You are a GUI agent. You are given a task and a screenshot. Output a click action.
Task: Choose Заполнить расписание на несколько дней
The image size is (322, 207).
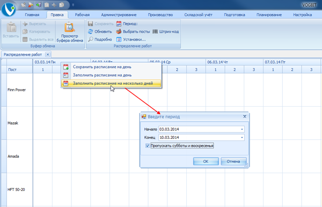click(111, 83)
